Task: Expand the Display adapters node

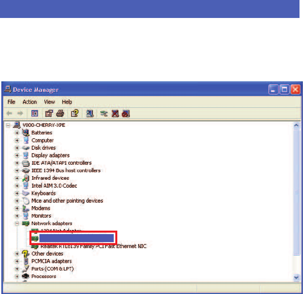Action: point(17,155)
